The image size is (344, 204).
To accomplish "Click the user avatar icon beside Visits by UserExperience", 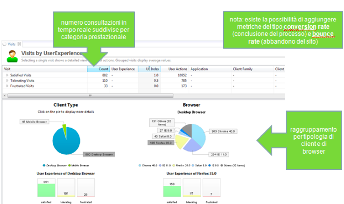I will (x=12, y=56).
